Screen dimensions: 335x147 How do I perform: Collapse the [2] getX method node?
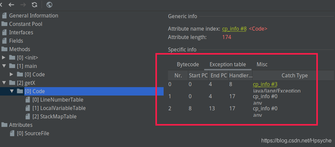[x=4, y=83]
